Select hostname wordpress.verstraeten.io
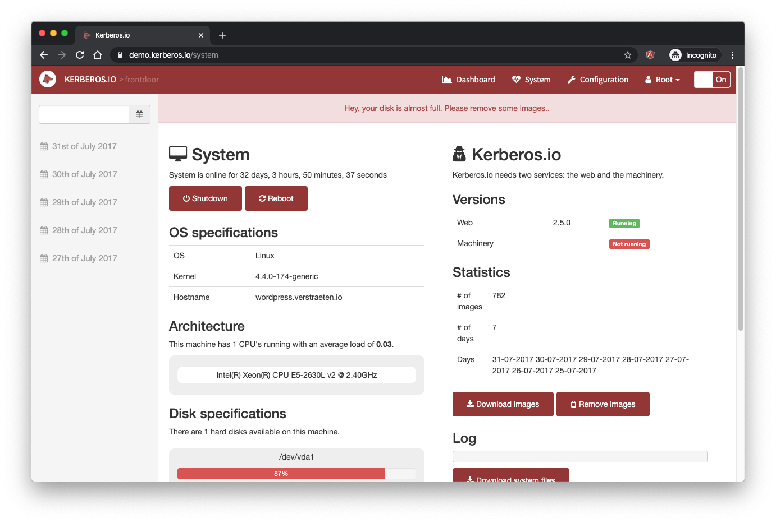 point(299,297)
